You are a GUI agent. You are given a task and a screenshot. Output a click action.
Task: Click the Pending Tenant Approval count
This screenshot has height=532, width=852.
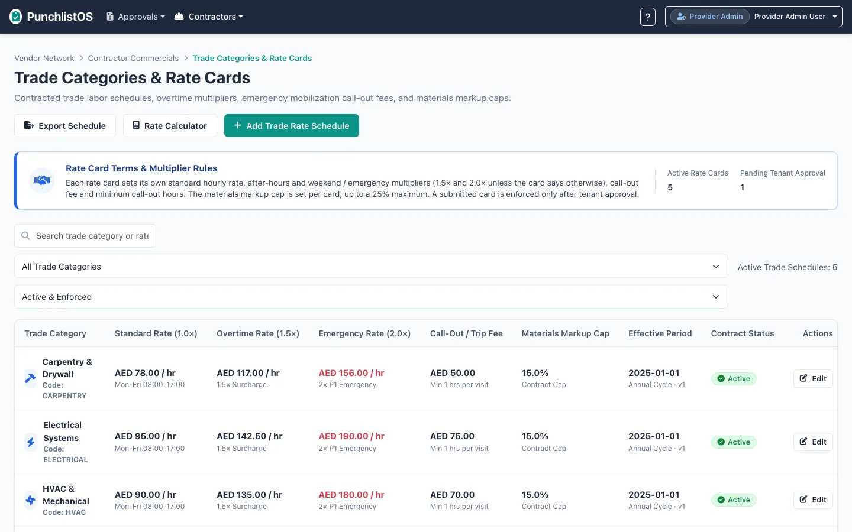(x=742, y=187)
